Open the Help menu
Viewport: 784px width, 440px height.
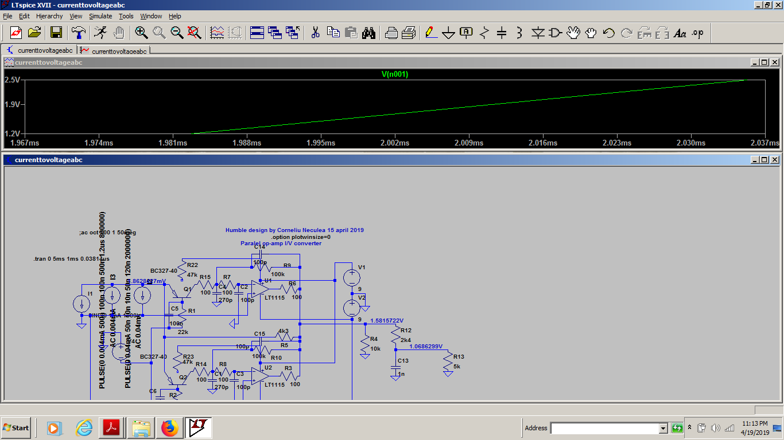(175, 16)
